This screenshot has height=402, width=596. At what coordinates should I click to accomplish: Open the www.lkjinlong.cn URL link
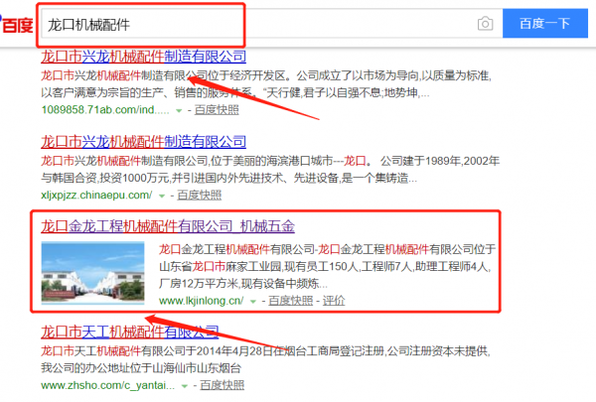click(x=200, y=299)
